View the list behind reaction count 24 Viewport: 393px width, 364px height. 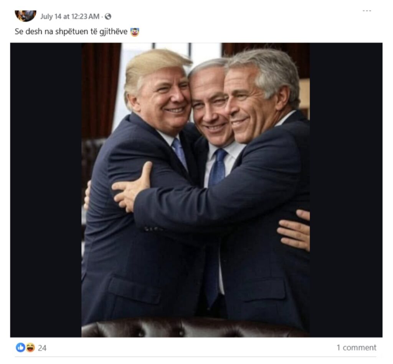click(x=42, y=348)
